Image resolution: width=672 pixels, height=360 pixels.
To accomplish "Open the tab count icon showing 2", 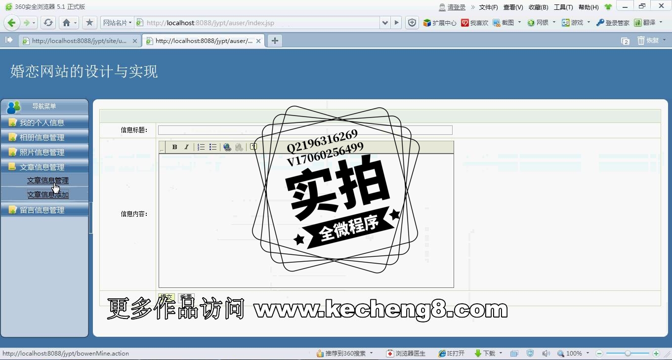I will tap(625, 41).
